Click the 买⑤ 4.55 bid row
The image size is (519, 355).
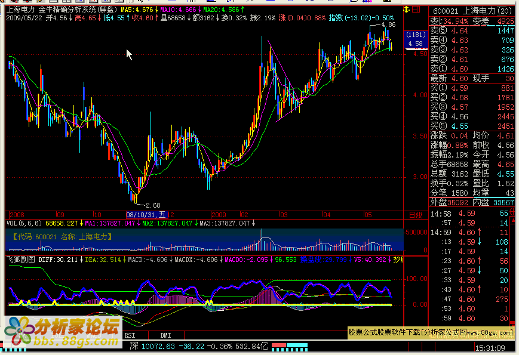point(472,126)
